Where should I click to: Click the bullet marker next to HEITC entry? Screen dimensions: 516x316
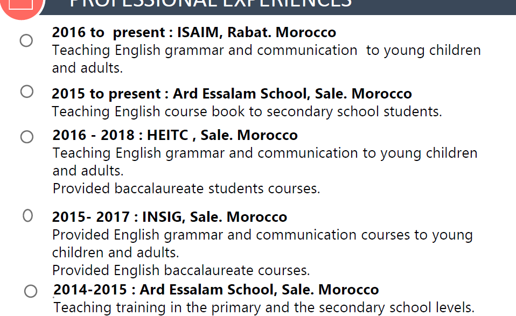click(x=27, y=137)
